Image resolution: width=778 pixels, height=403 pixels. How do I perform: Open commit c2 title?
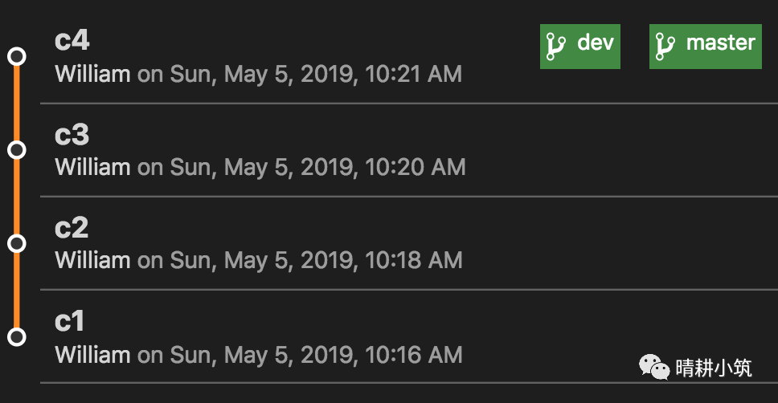[72, 228]
